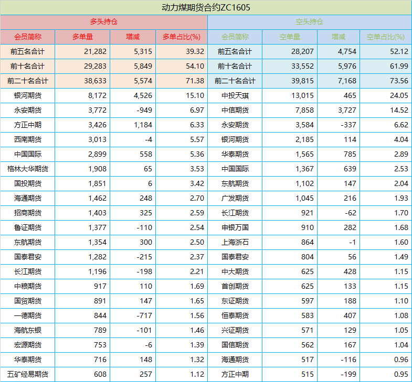Viewport: 412px width, 382px height.
Task: Select 中国国际 in the long-side list
Action: [28, 154]
